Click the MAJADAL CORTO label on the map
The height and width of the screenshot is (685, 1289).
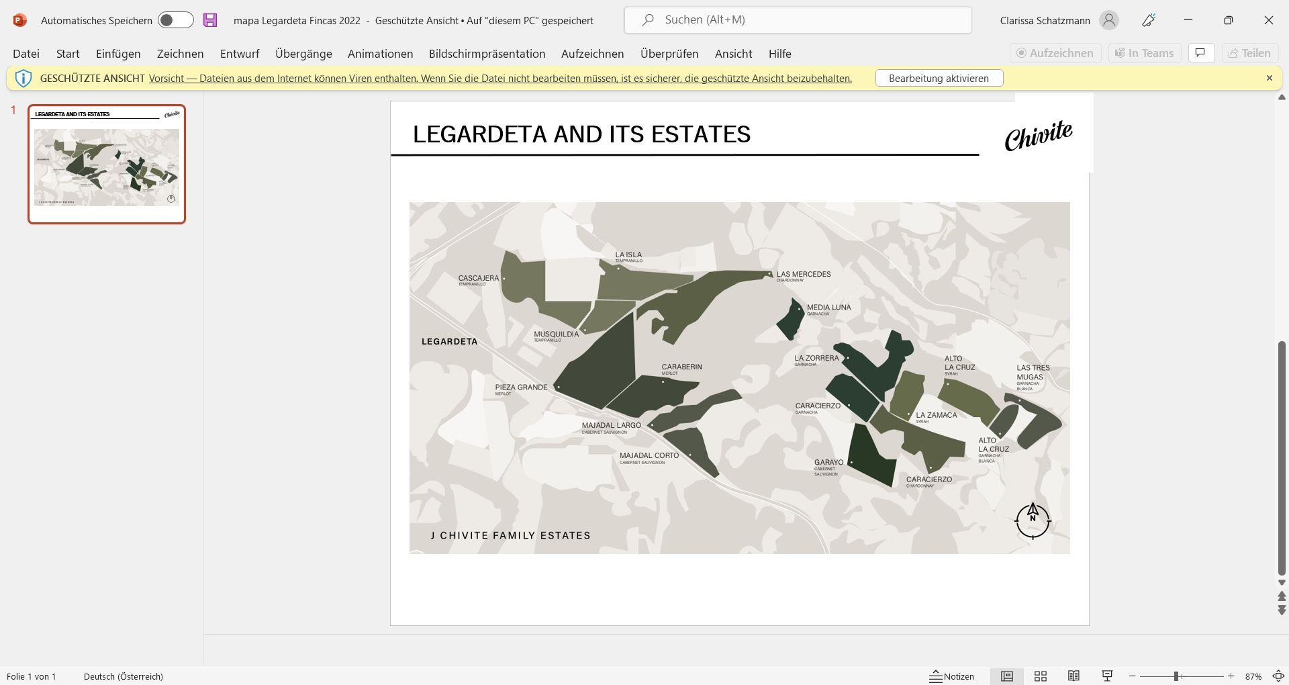pos(649,455)
